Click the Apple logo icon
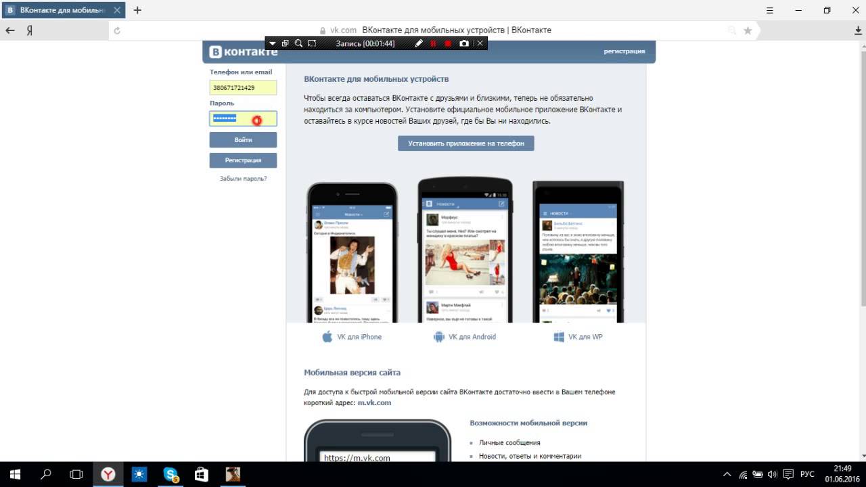866x487 pixels. [327, 337]
